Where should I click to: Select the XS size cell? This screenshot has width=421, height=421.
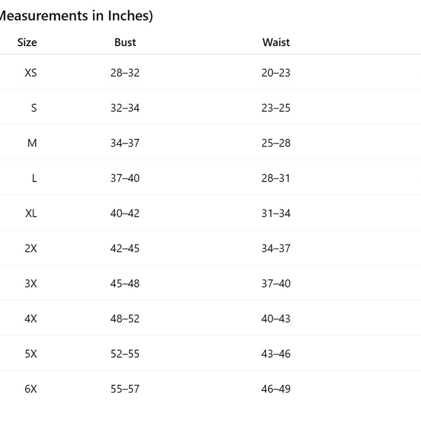pyautogui.click(x=30, y=73)
